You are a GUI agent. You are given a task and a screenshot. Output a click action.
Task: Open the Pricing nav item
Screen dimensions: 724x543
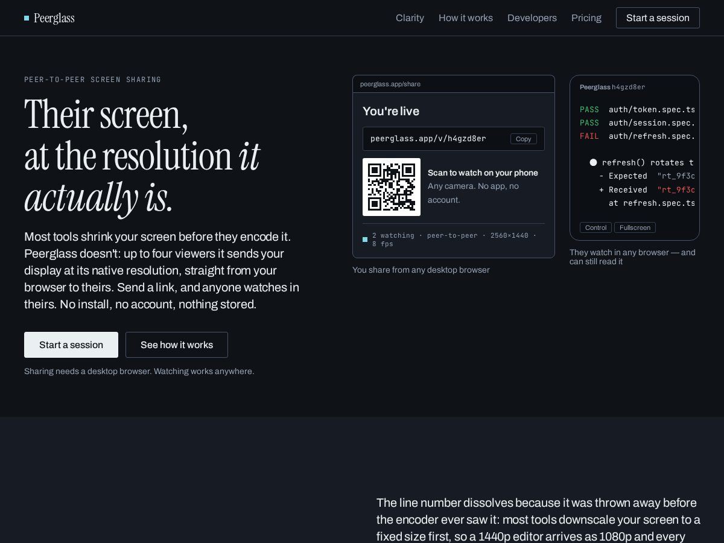coord(586,18)
